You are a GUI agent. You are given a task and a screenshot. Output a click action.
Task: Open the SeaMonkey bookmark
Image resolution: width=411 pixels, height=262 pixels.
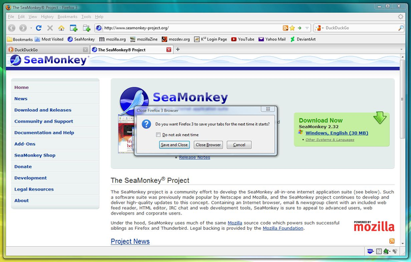coord(81,39)
